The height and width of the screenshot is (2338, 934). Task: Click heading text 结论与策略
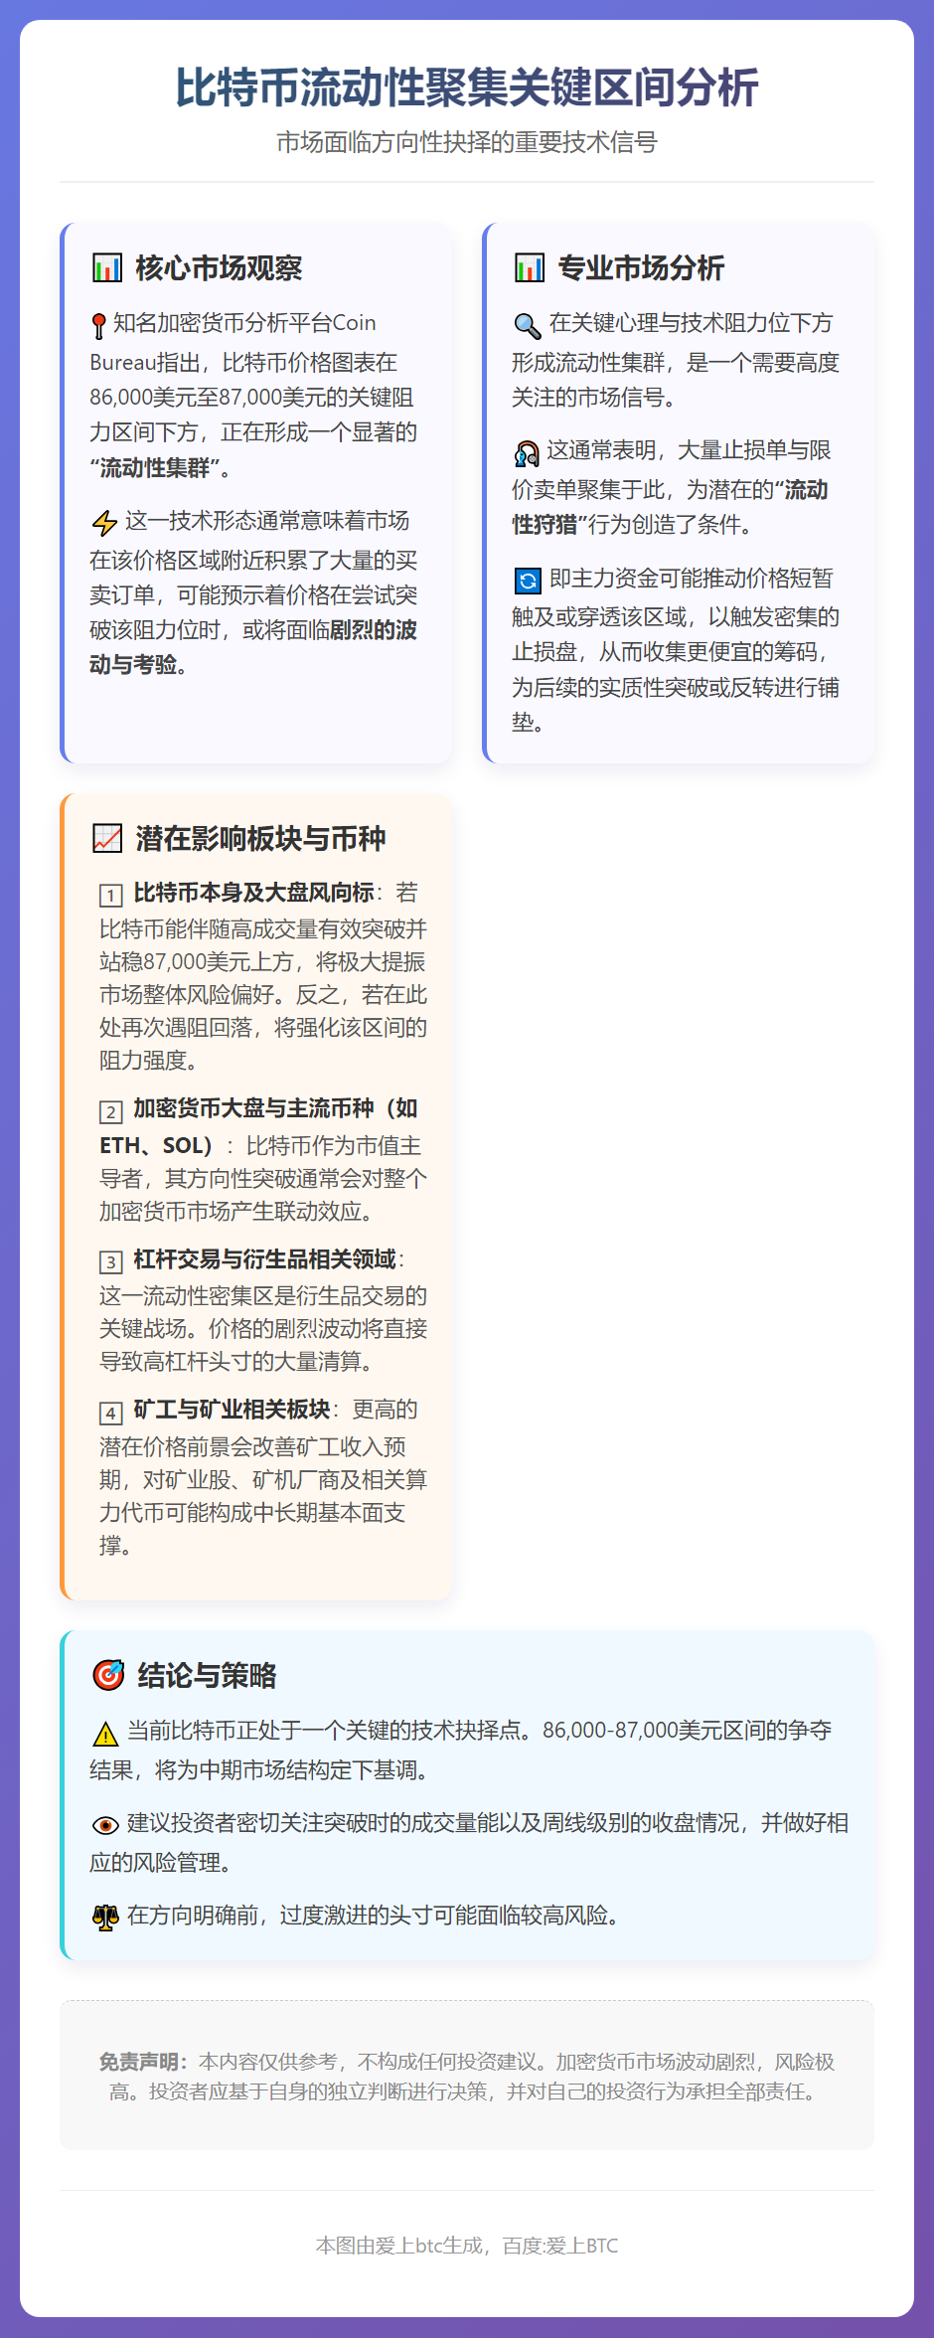(207, 1675)
